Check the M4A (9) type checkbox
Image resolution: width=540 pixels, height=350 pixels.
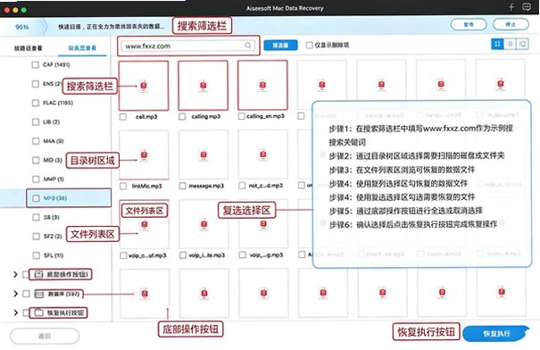pos(35,141)
